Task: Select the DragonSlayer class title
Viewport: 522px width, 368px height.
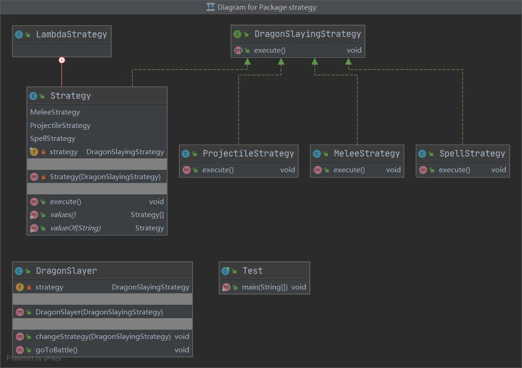Action: [67, 271]
